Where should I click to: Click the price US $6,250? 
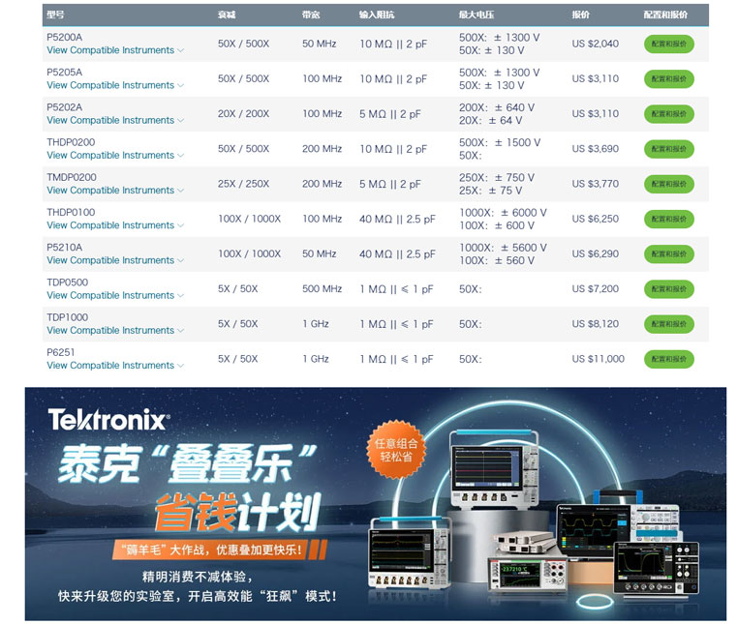(596, 220)
